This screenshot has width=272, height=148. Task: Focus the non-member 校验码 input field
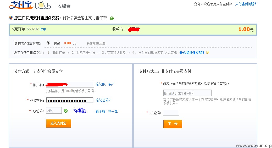pos(171,112)
